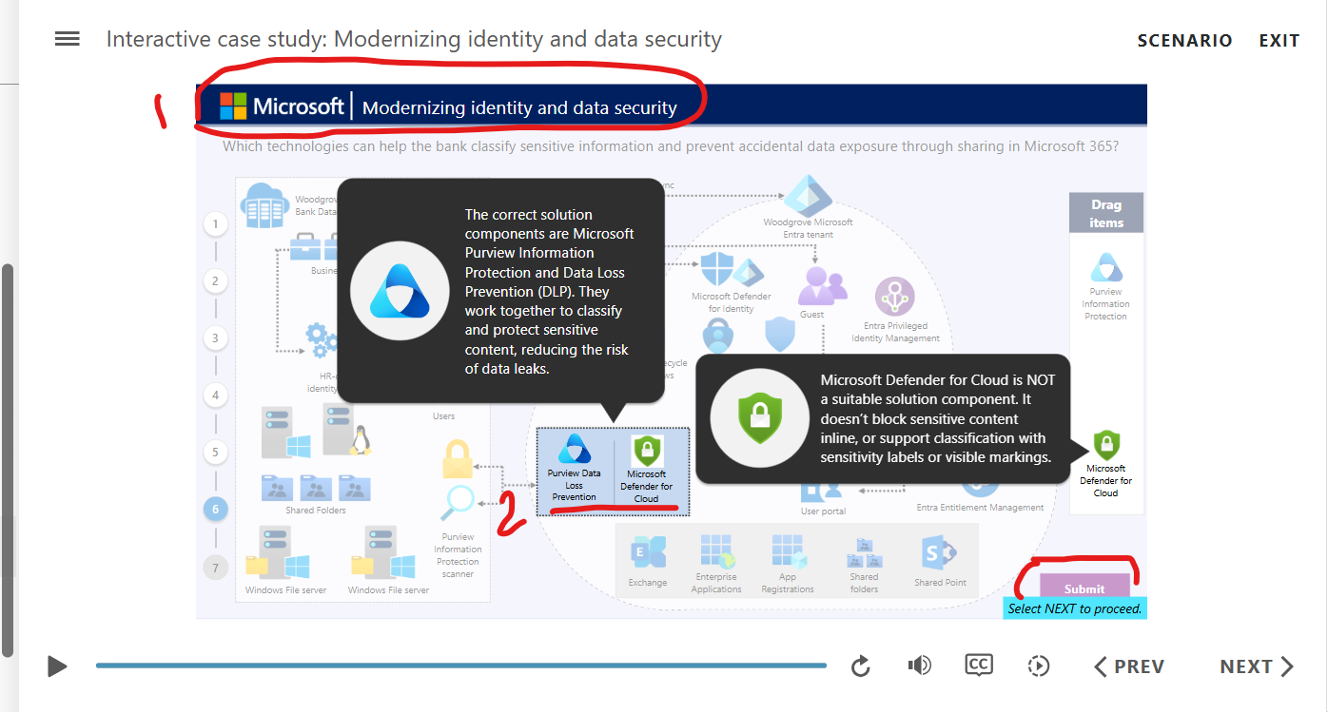Click the Enterprise Applications icon
The image size is (1328, 714).
(x=716, y=551)
